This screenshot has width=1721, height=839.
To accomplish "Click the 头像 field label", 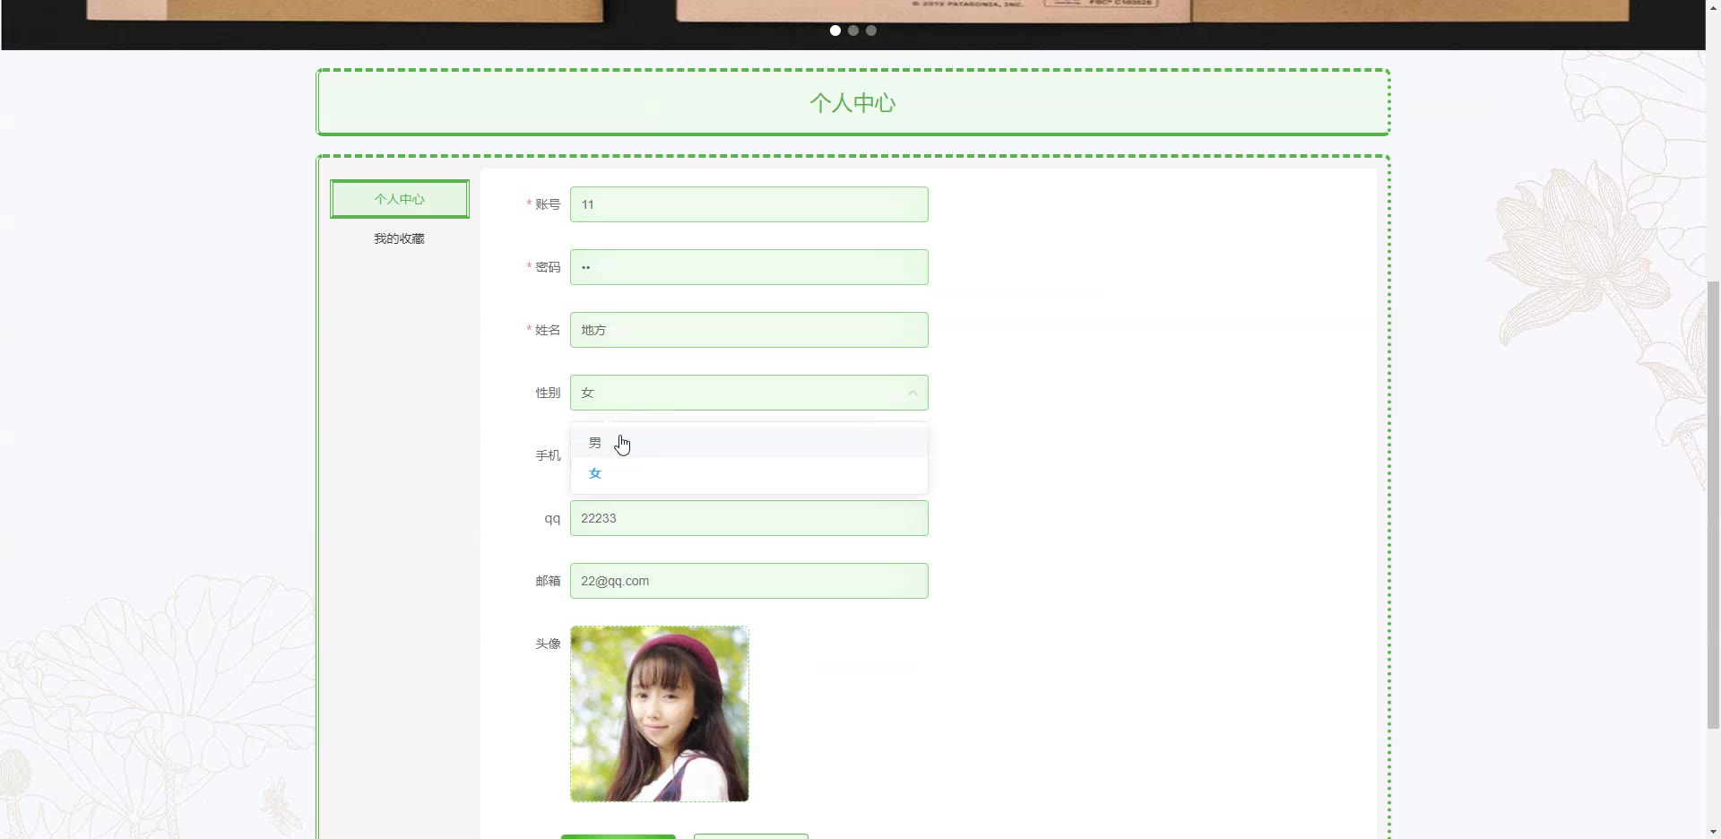I will click(x=548, y=644).
